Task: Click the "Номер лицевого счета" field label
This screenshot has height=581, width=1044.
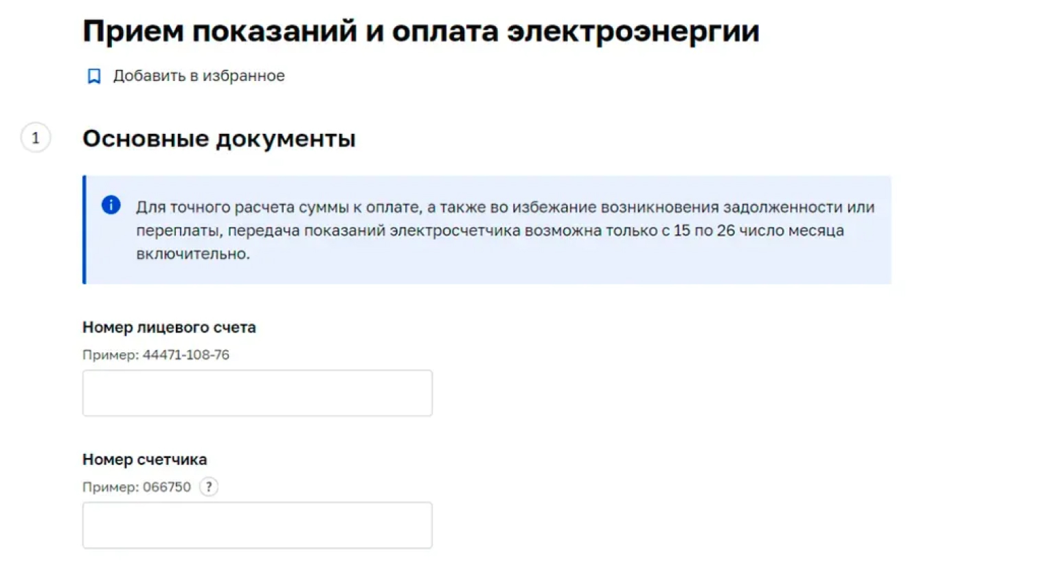Action: [x=169, y=328]
